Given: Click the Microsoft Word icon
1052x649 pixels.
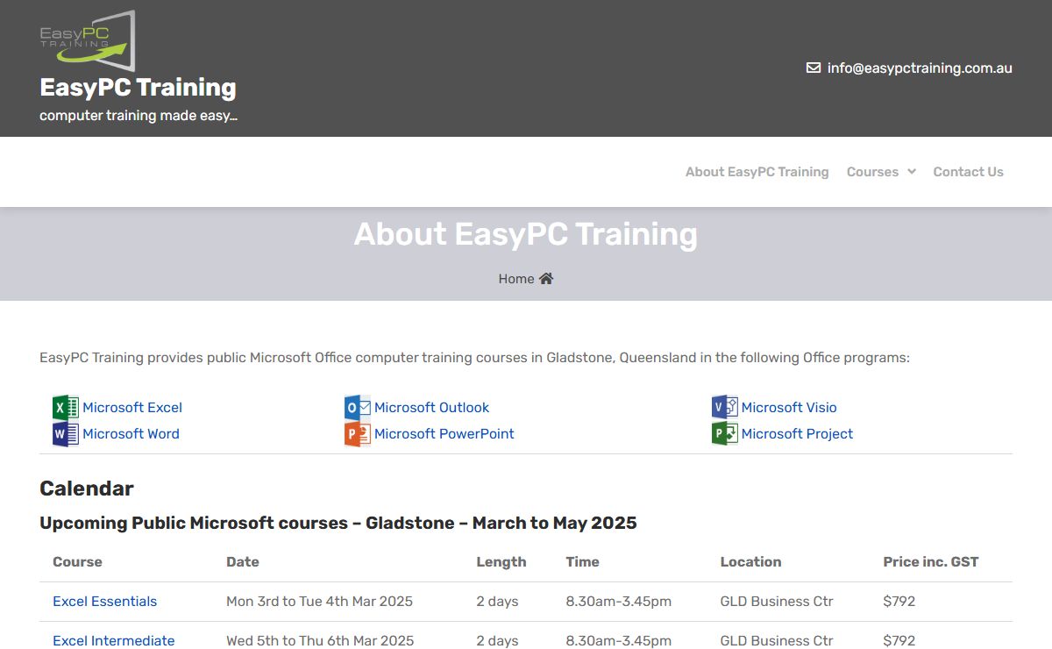Looking at the screenshot, I should (66, 433).
